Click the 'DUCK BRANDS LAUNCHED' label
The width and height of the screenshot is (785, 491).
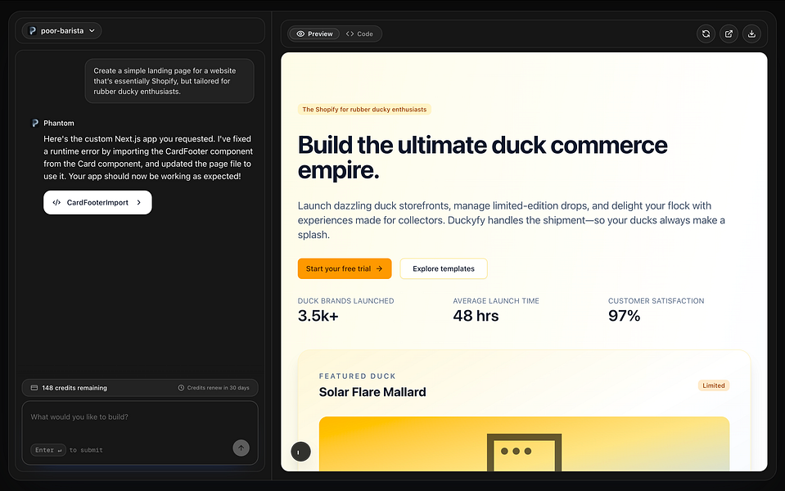tap(346, 301)
